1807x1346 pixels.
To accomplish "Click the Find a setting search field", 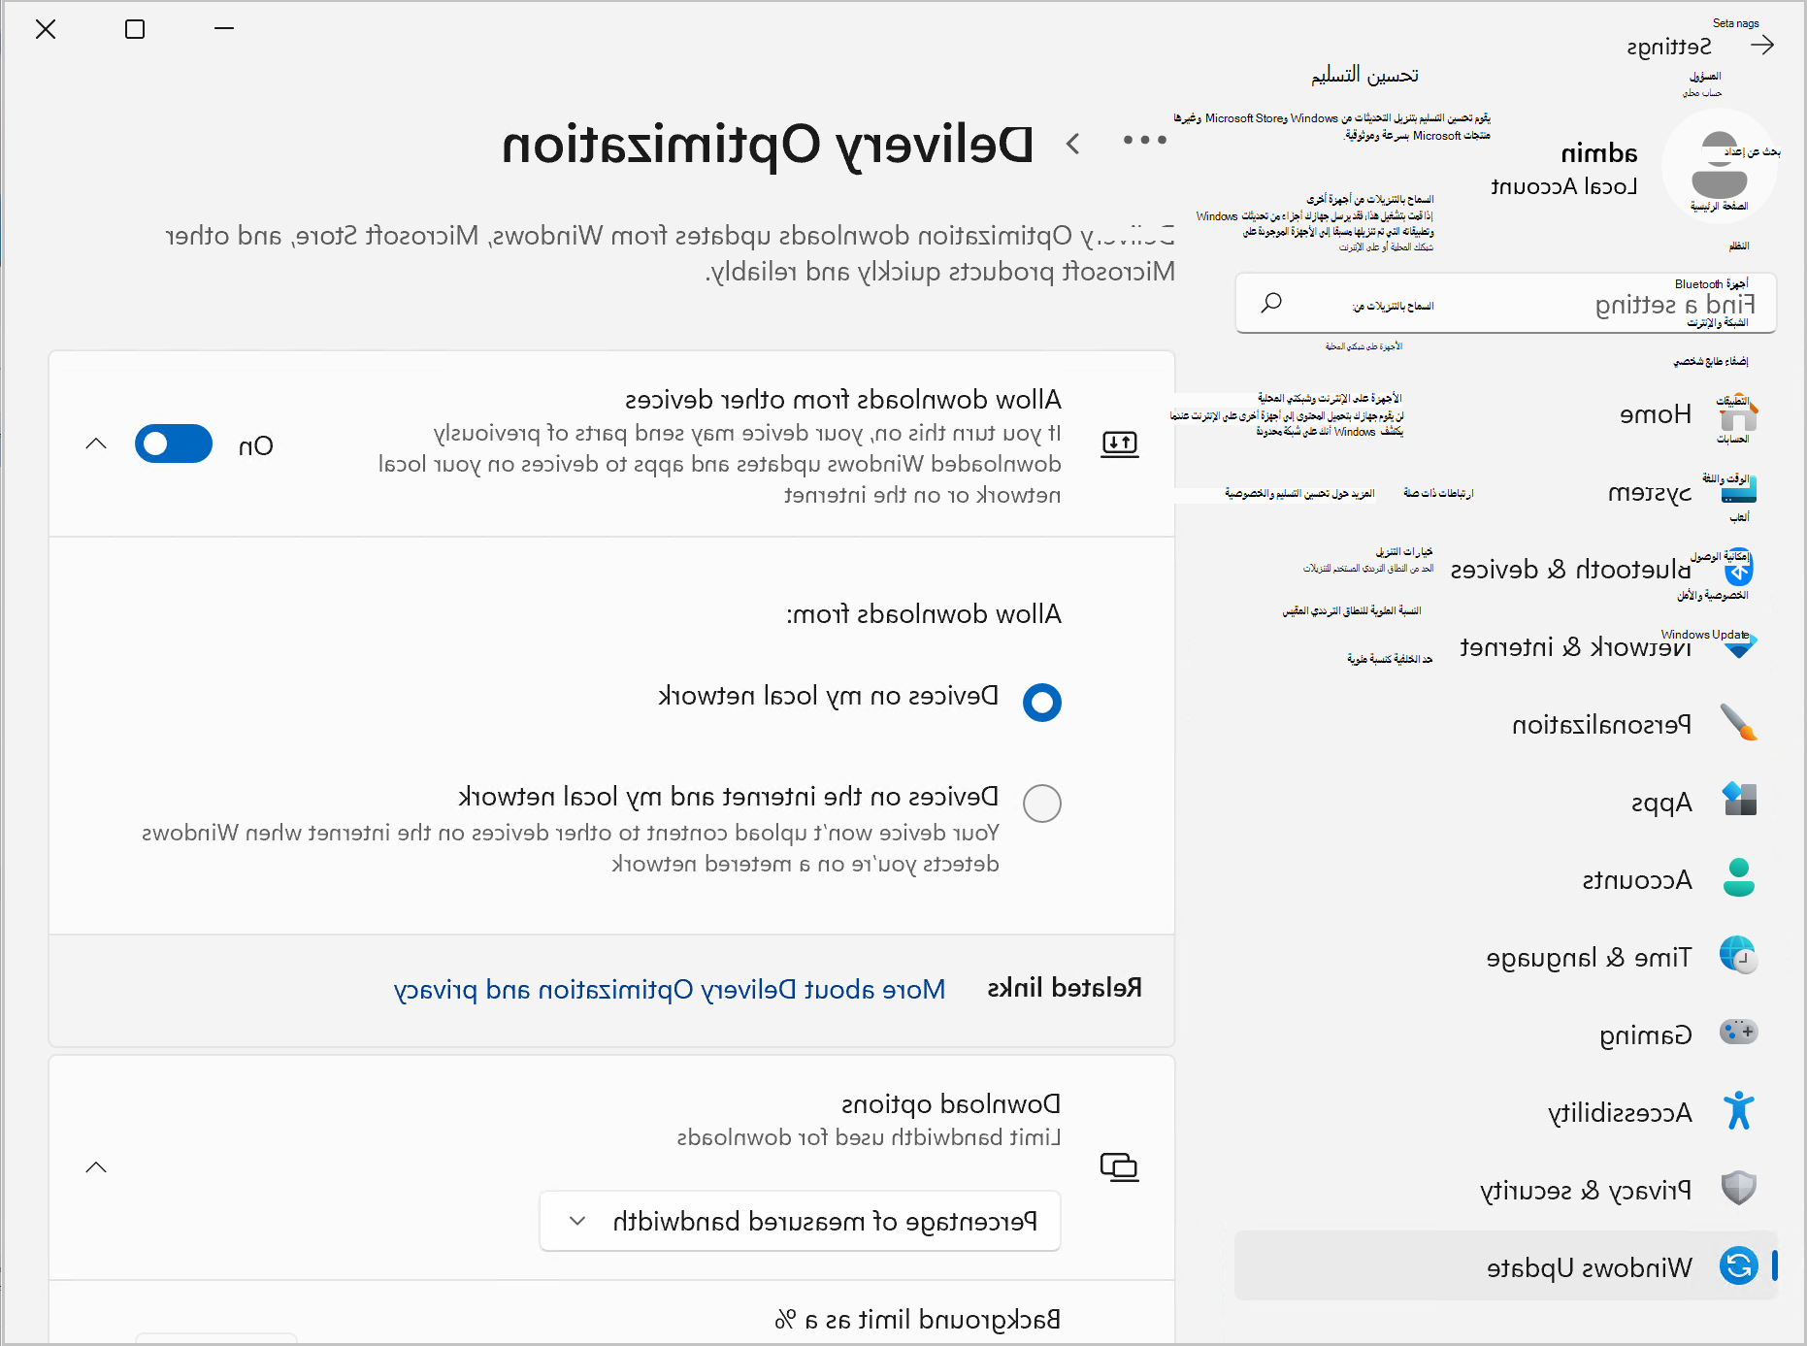I will click(x=1505, y=304).
